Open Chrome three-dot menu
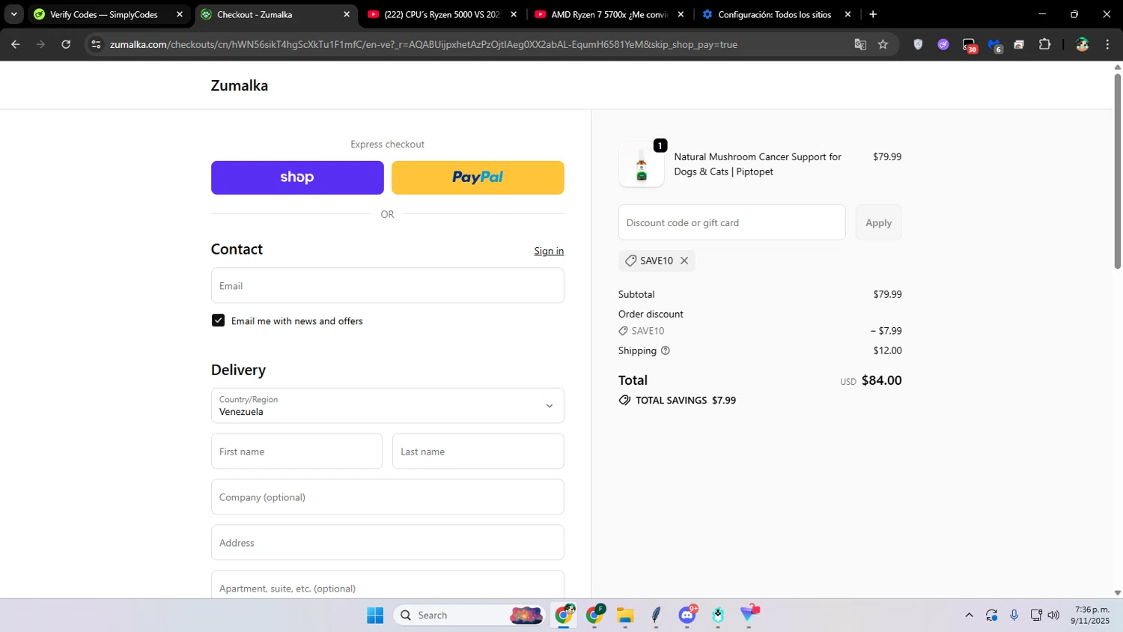 pyautogui.click(x=1107, y=45)
